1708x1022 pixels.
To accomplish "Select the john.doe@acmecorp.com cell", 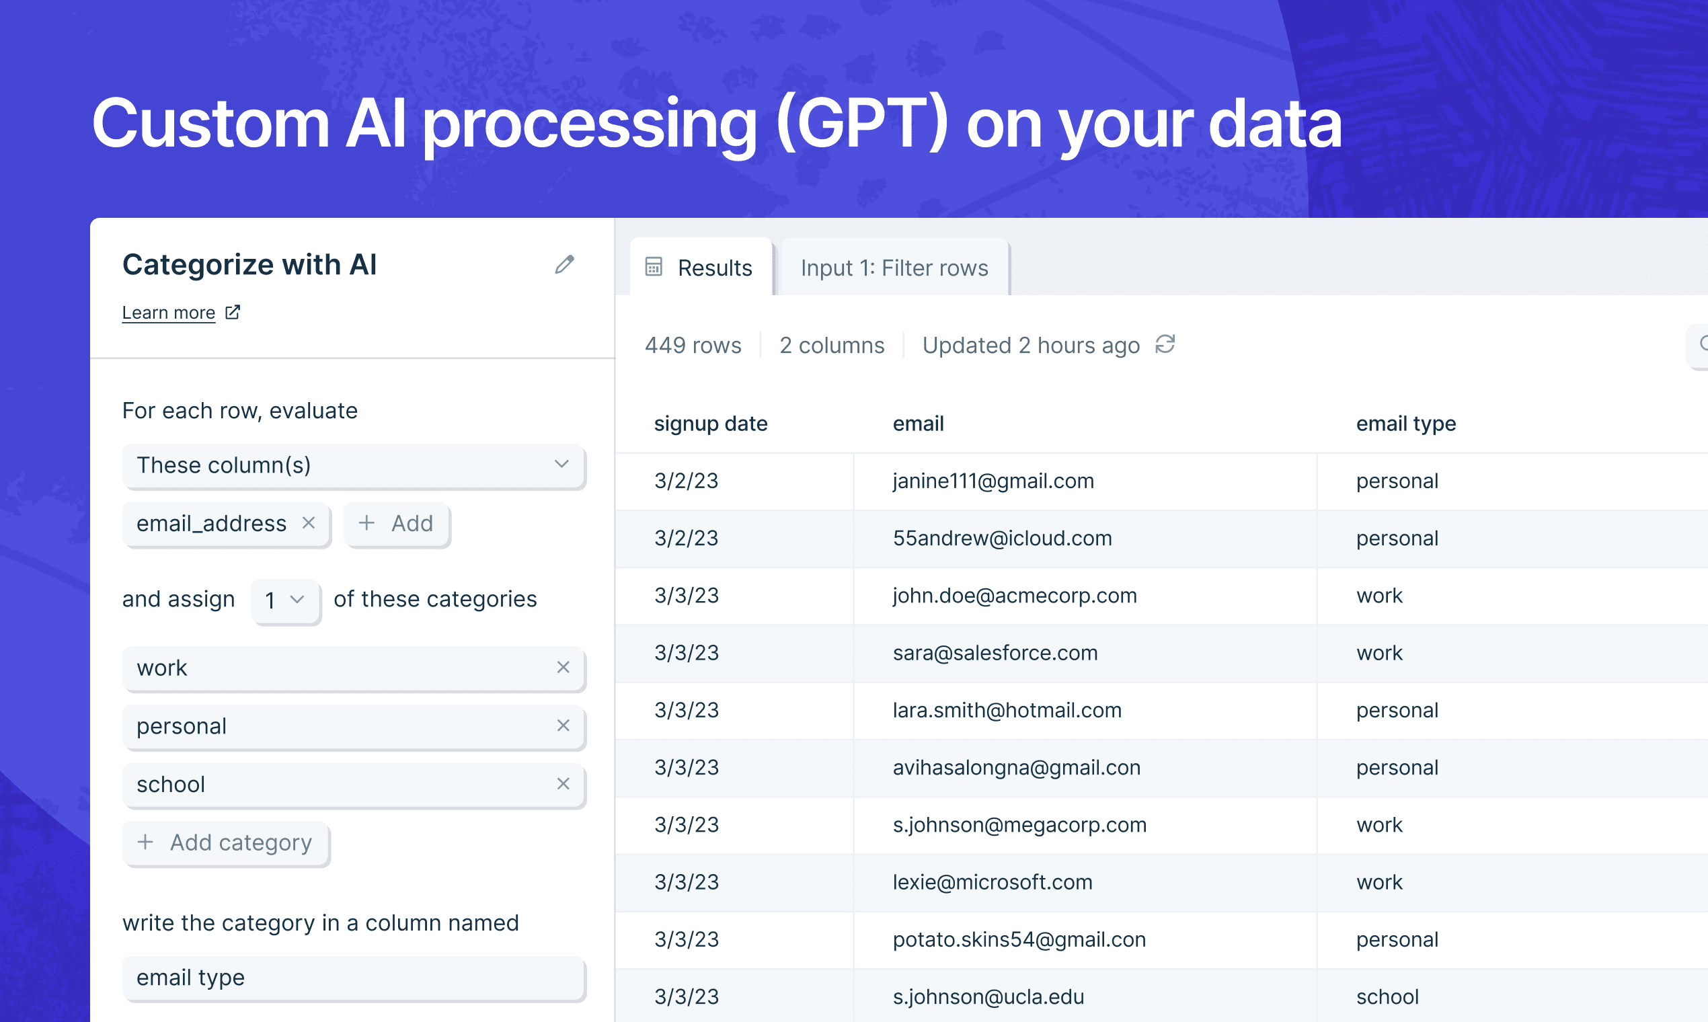I will point(1015,596).
